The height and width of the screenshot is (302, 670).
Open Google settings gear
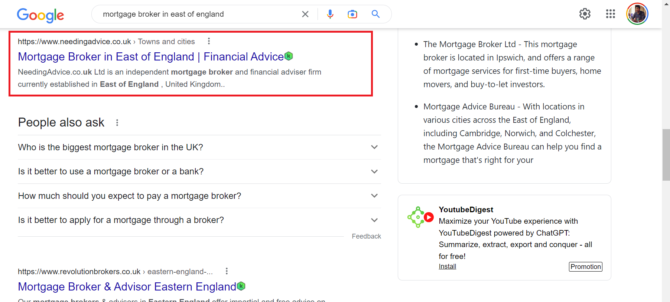(585, 14)
